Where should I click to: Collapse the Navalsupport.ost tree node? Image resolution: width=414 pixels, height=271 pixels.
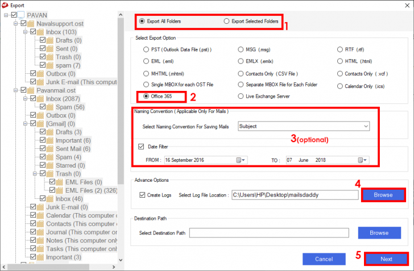pyautogui.click(x=15, y=23)
